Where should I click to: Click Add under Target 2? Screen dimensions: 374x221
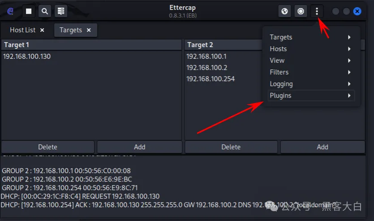(x=322, y=147)
